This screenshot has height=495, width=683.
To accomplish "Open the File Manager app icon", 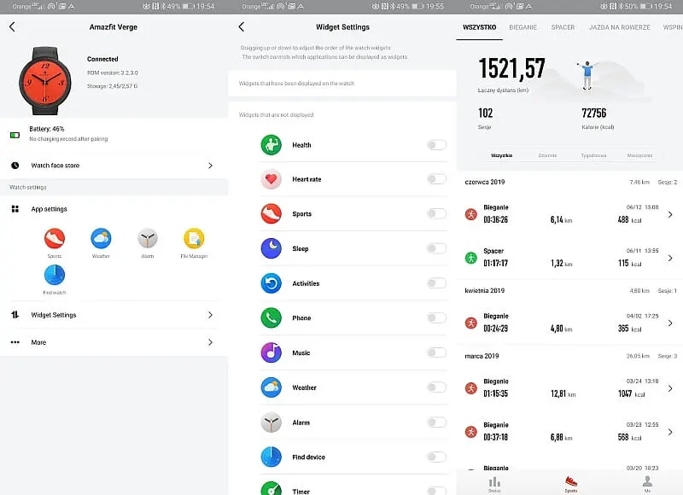I will point(194,238).
